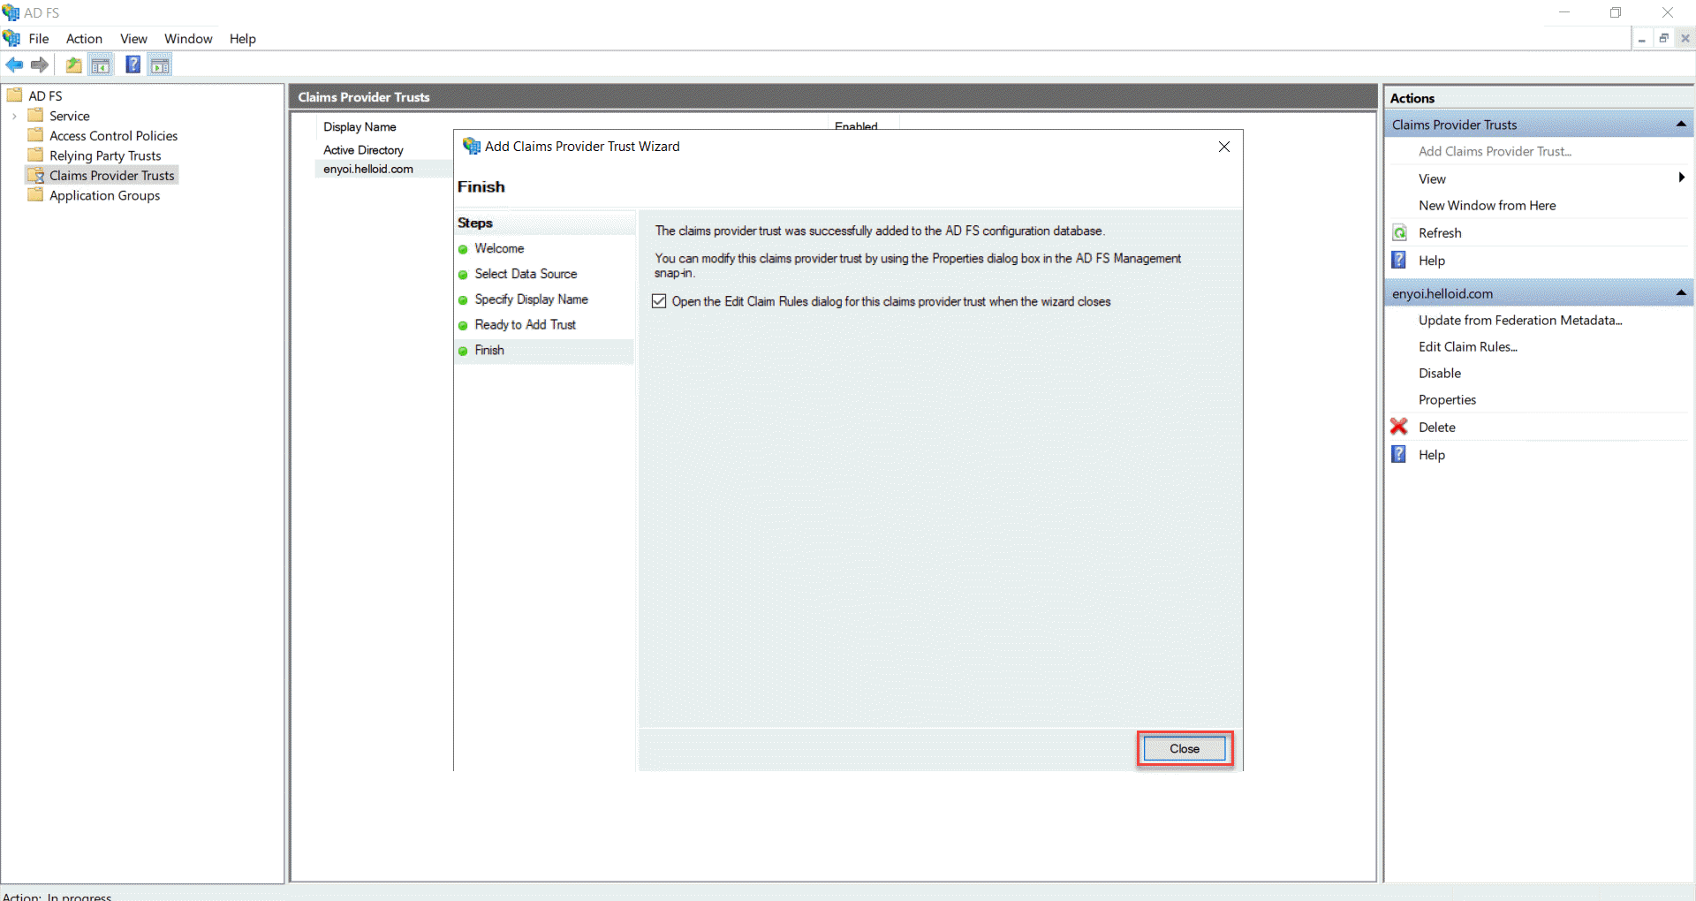Viewport: 1696px width, 901px height.
Task: Click the Back arrow toolbar icon
Action: coord(14,64)
